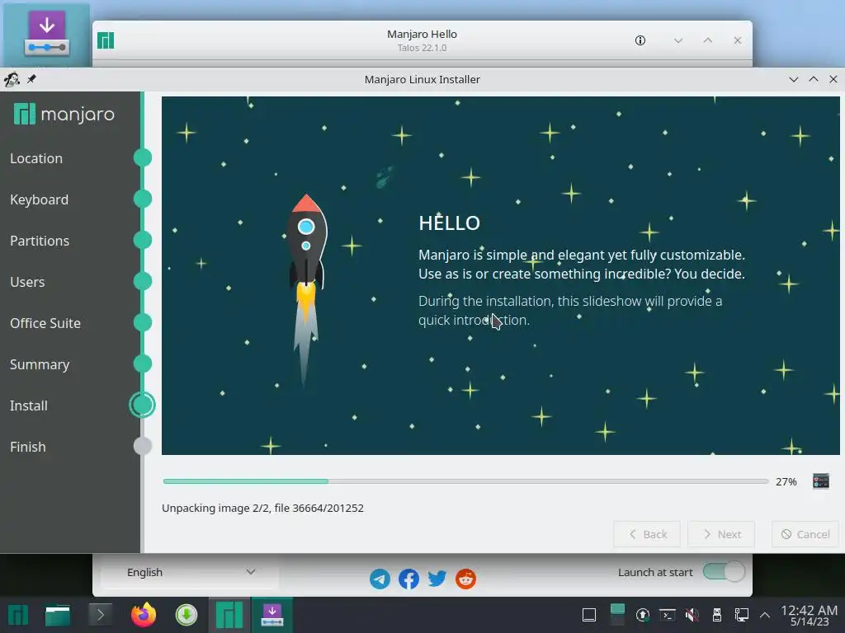Select the Office Suite step in the sidebar
Screen dimensions: 845x633
click(45, 323)
